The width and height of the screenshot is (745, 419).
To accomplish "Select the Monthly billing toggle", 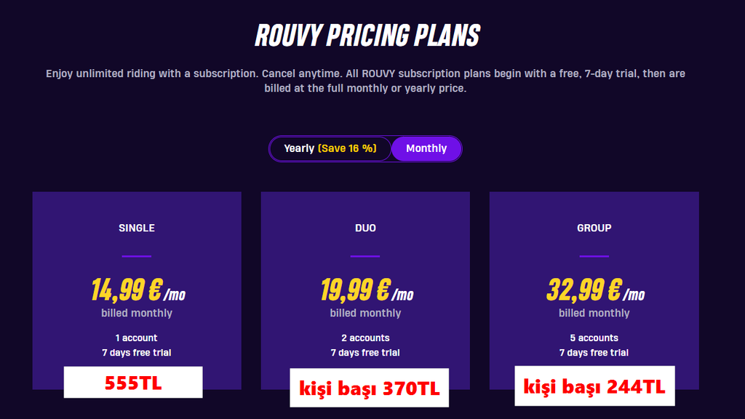I will [x=426, y=148].
